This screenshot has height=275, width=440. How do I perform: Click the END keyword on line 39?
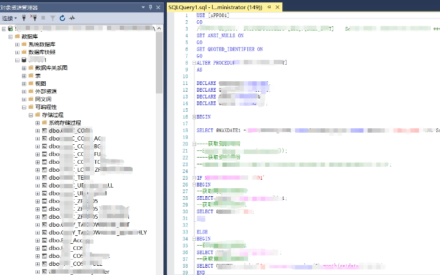coord(200,273)
